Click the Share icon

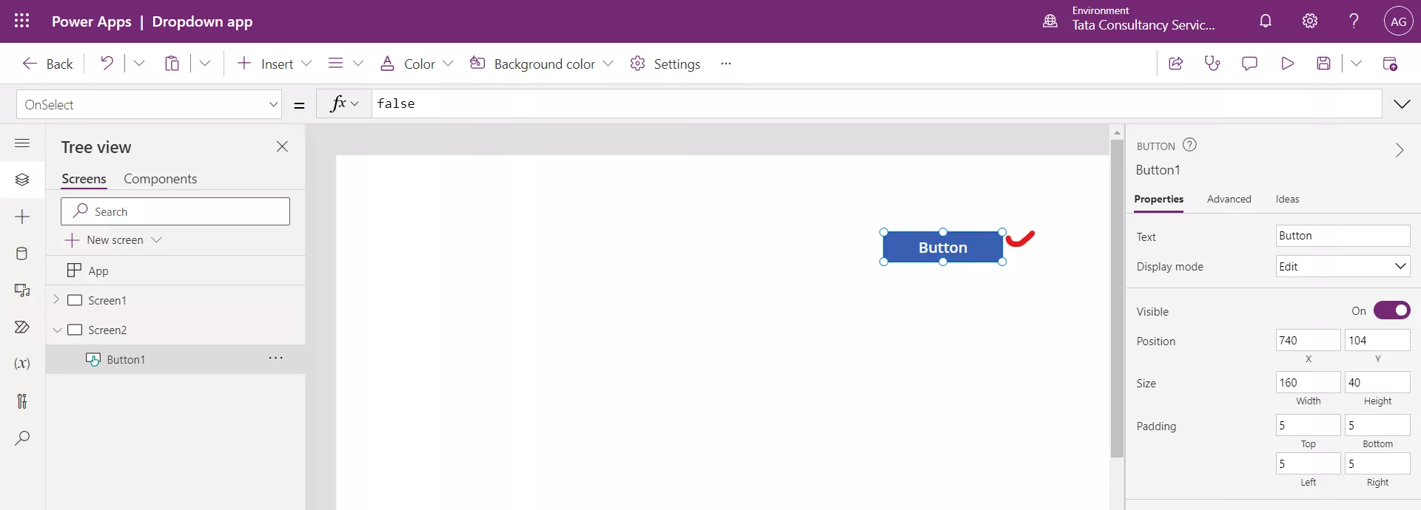(1175, 64)
